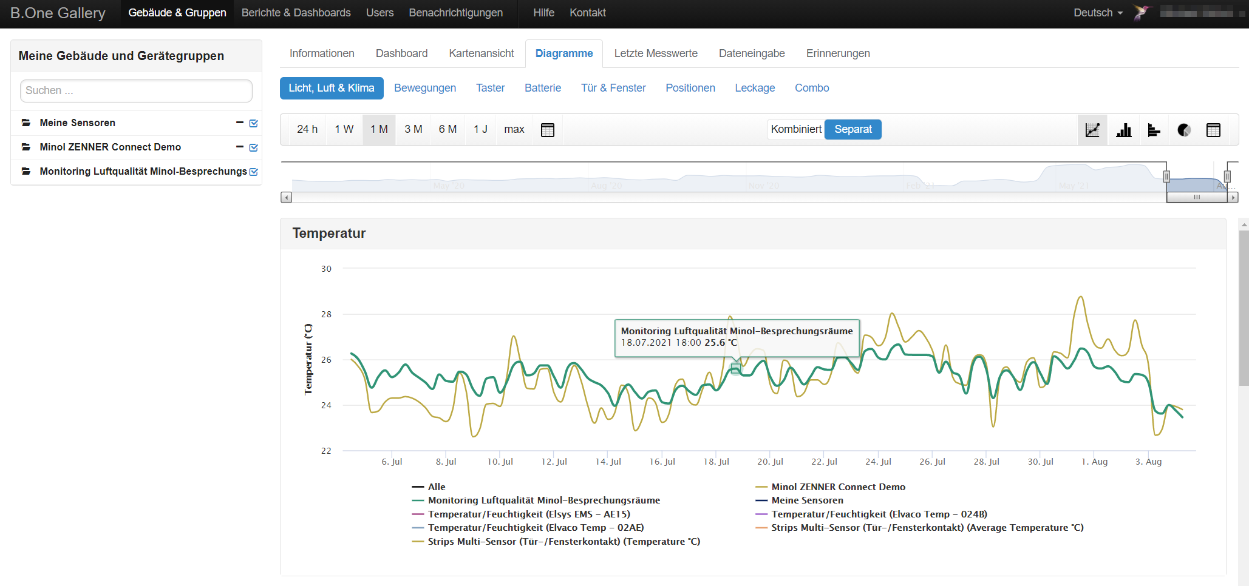This screenshot has width=1249, height=586.
Task: Toggle Meine Sensoren legend series
Action: (799, 500)
